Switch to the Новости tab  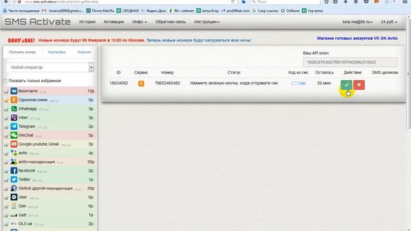tap(84, 52)
